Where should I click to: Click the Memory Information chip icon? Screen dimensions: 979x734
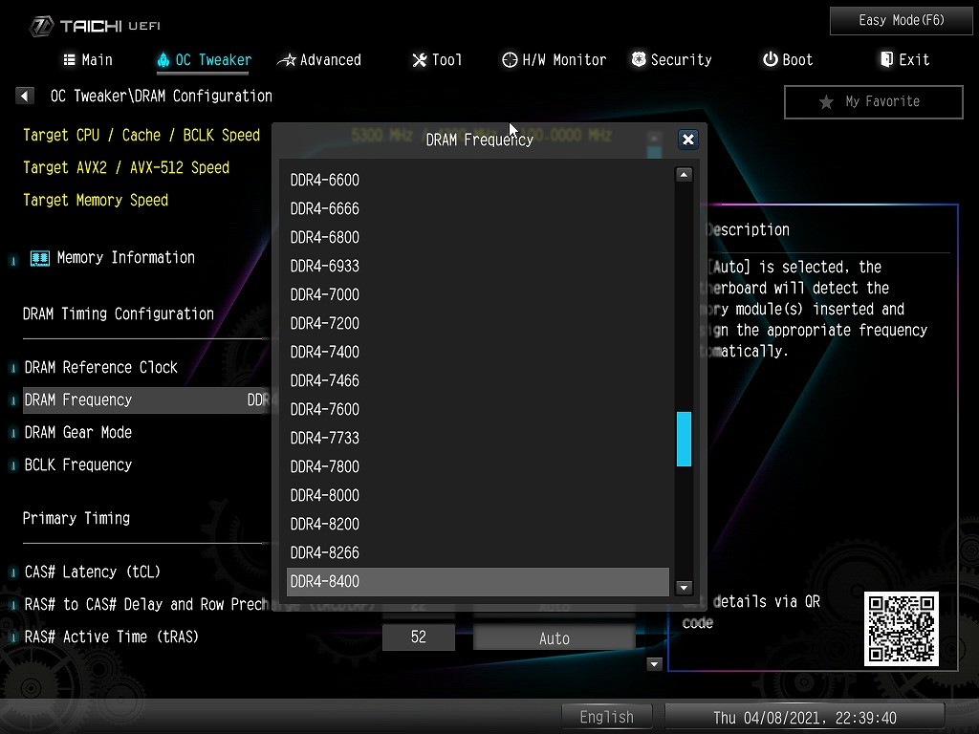(x=39, y=258)
